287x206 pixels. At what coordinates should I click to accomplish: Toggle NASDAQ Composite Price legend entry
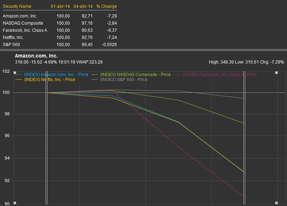tap(131, 75)
